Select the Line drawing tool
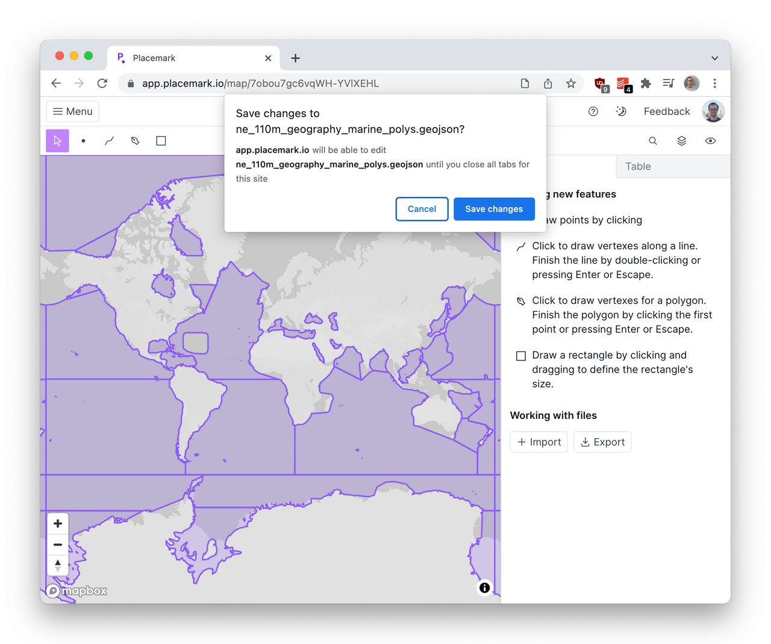Screen dimensions: 771x644 109,140
